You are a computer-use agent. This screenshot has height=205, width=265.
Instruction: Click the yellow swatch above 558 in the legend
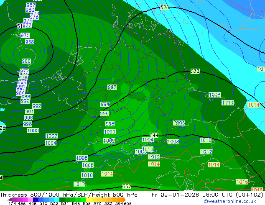tap(89, 200)
